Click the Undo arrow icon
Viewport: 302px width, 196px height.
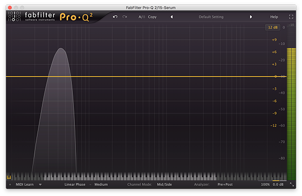coord(115,17)
